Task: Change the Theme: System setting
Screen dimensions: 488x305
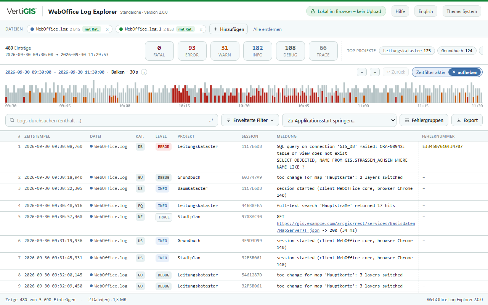Action: tap(462, 11)
